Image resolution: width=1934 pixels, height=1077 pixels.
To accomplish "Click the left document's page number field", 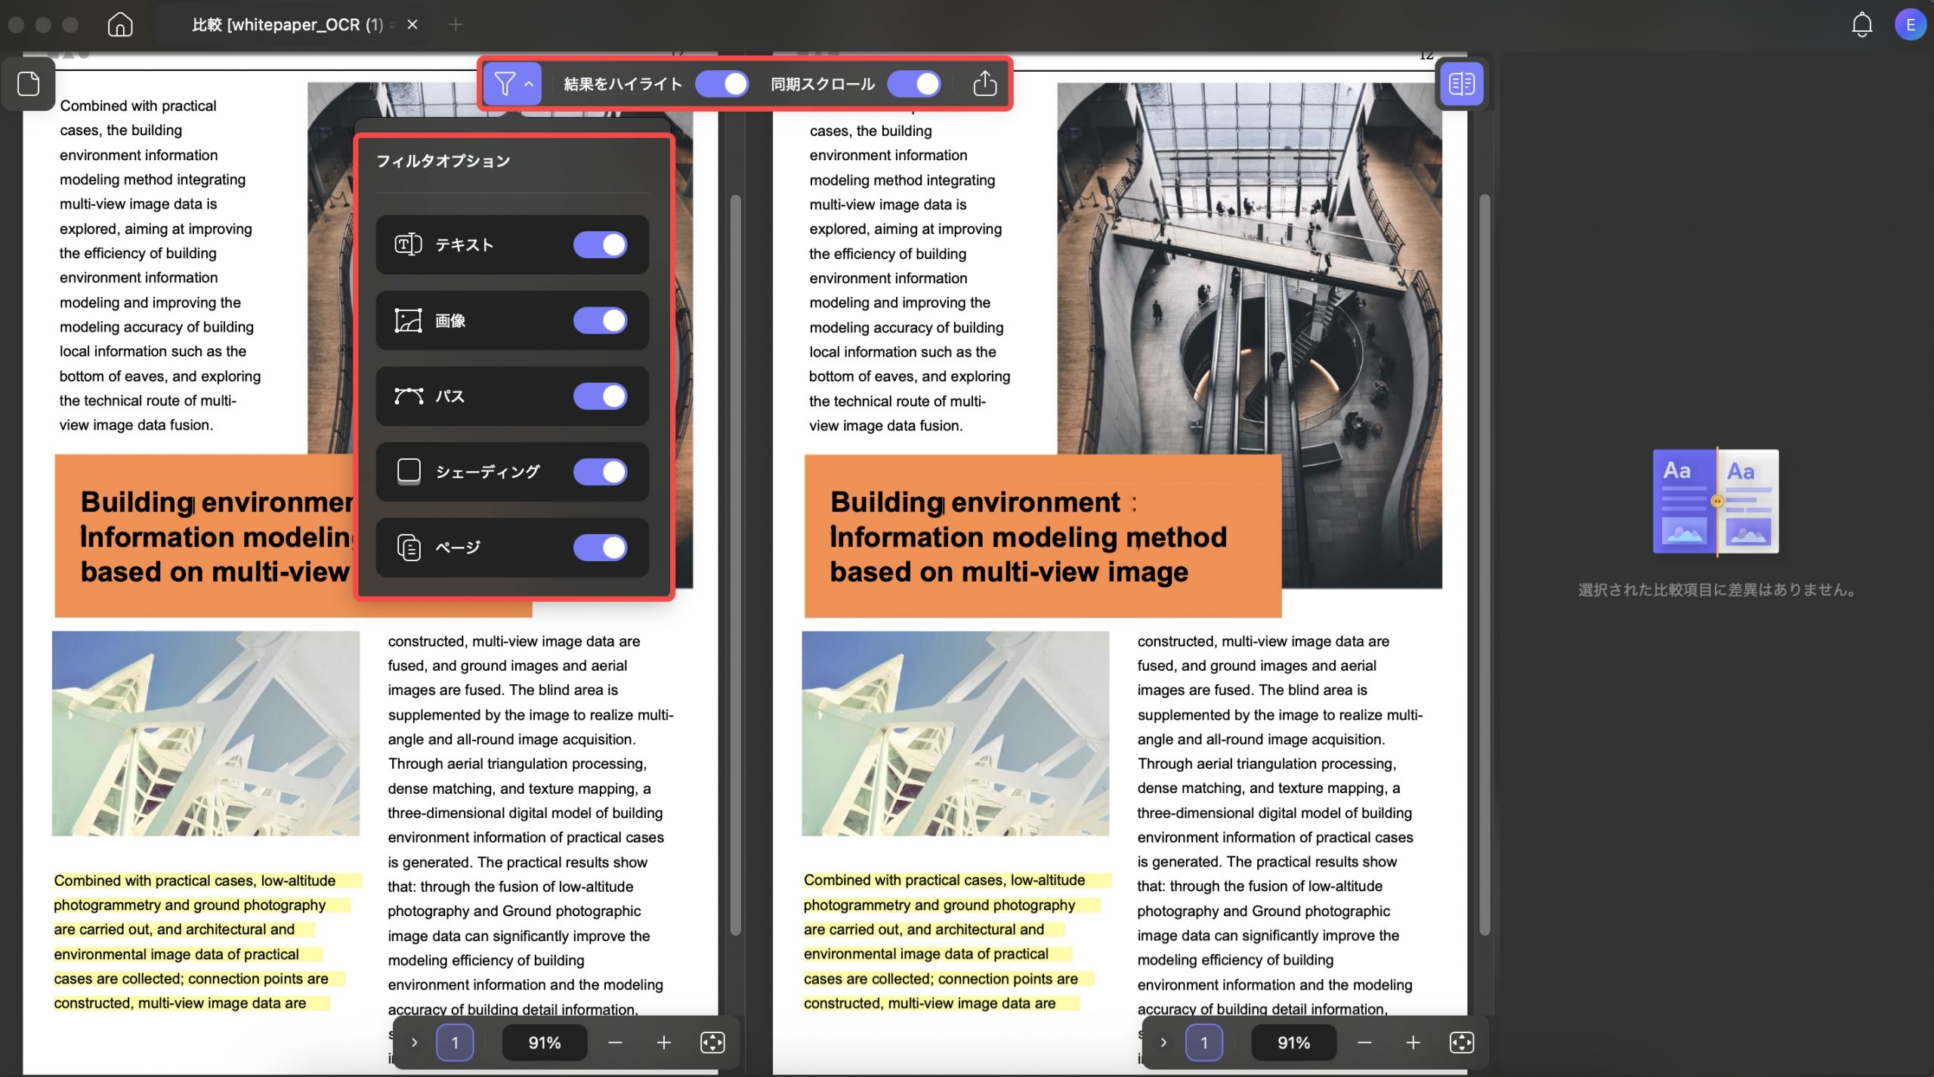I will (x=455, y=1043).
